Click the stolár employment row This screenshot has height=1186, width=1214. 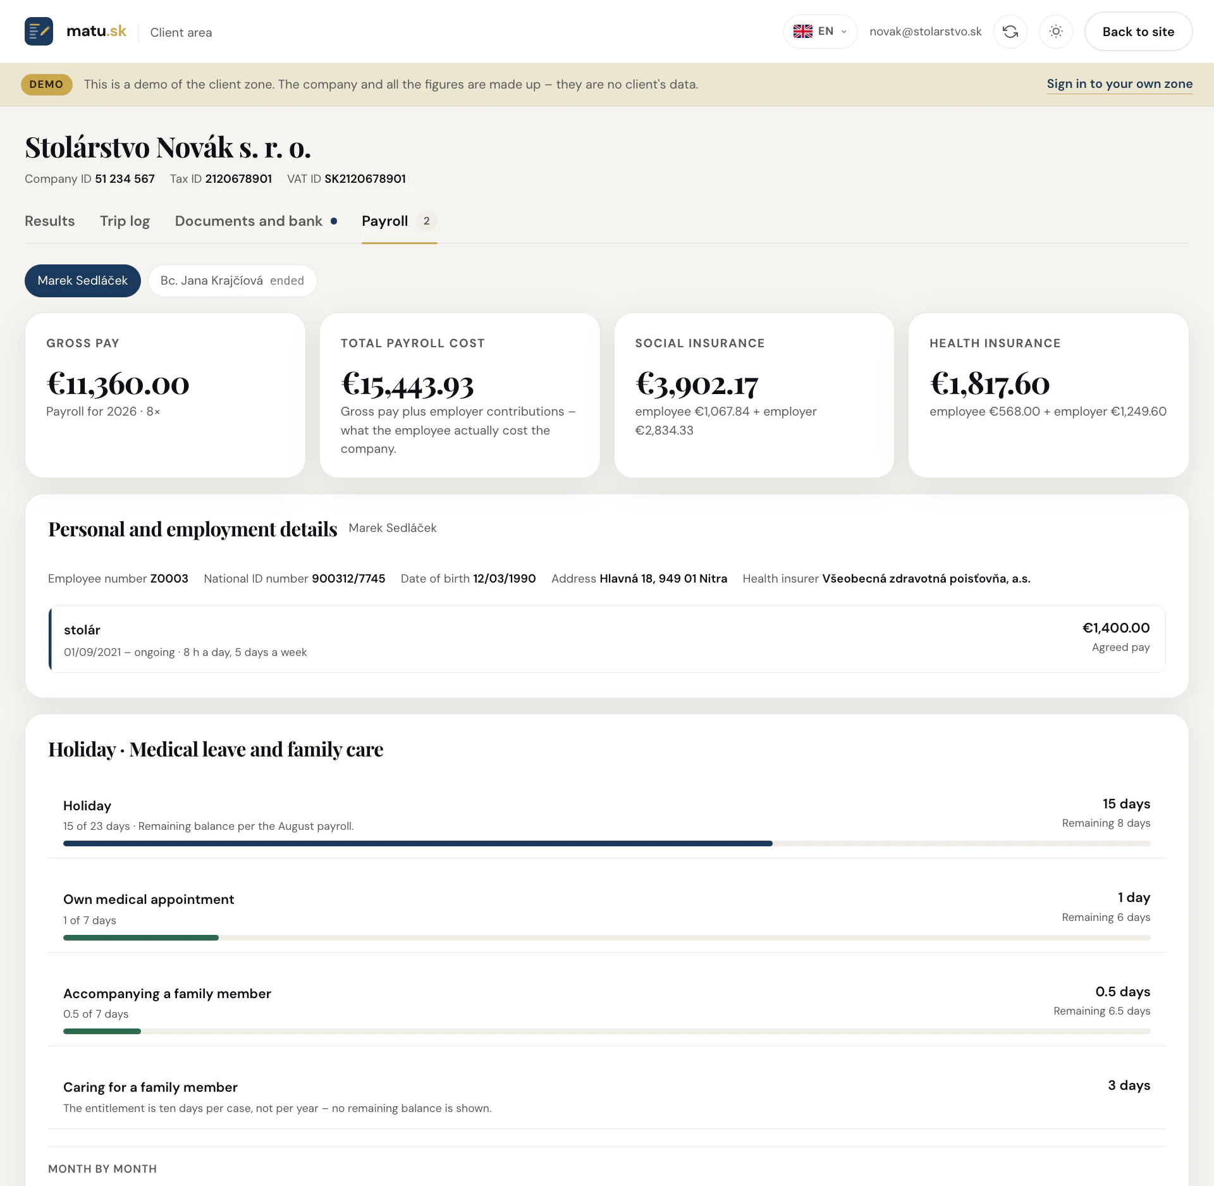[607, 639]
